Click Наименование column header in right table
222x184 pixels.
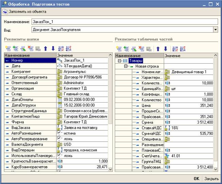coord(139,56)
